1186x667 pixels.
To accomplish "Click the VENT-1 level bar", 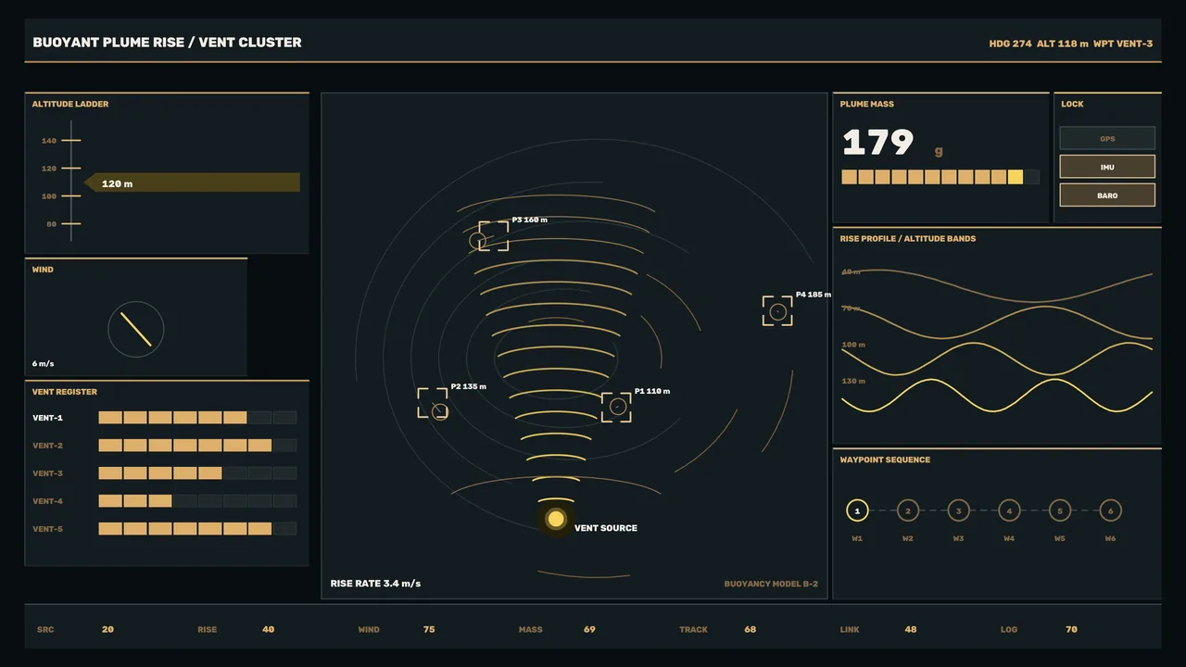I will coord(197,418).
